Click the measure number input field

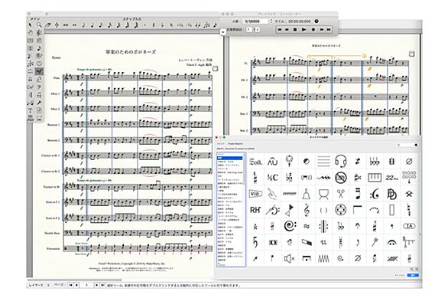pyautogui.click(x=255, y=21)
